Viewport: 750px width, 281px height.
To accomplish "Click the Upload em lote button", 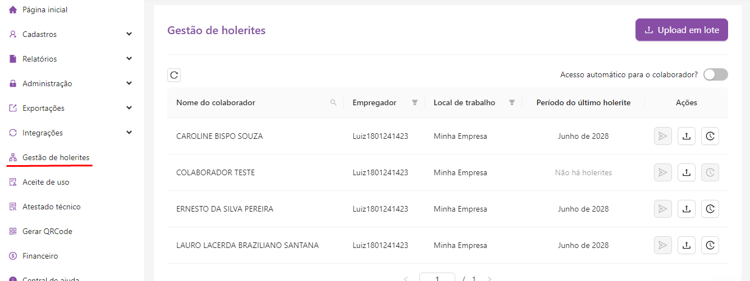I will [x=682, y=30].
